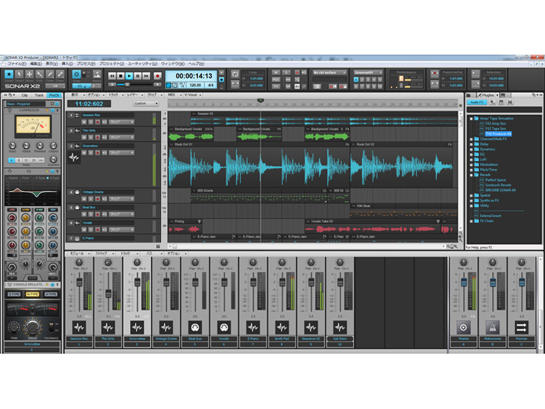The height and width of the screenshot is (409, 545).
Task: Open the Screenset01 dropdown
Action: click(368, 73)
